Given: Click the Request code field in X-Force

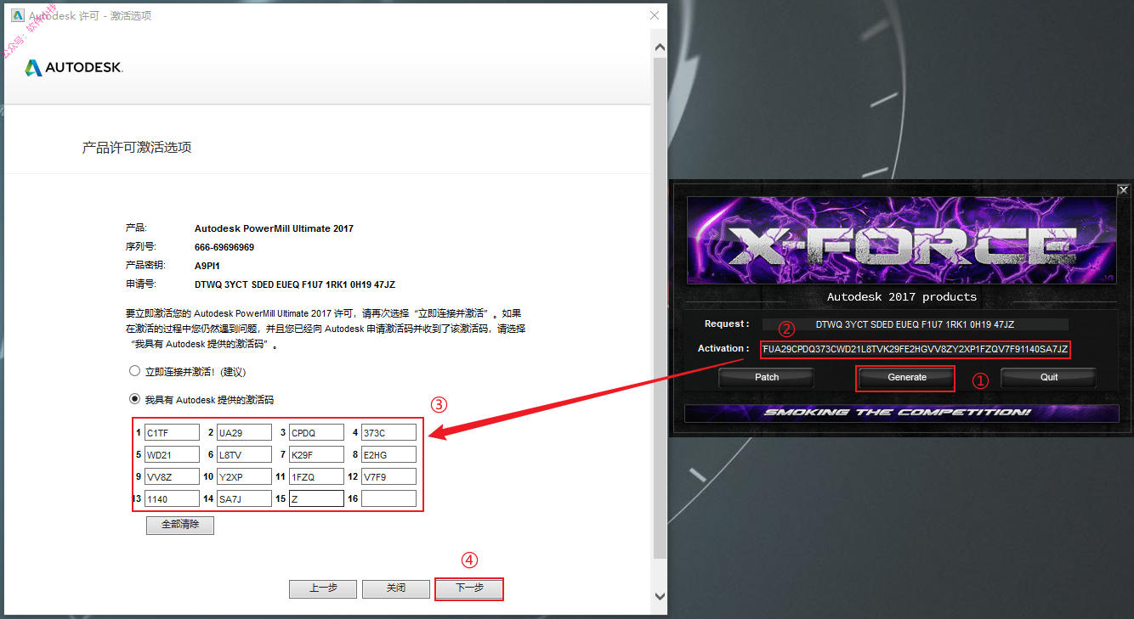Looking at the screenshot, I should [915, 324].
